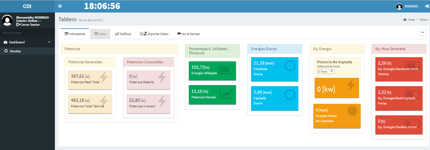Open the Monitor sidebar item
Image resolution: width=430 pixels, height=150 pixels.
point(27,51)
